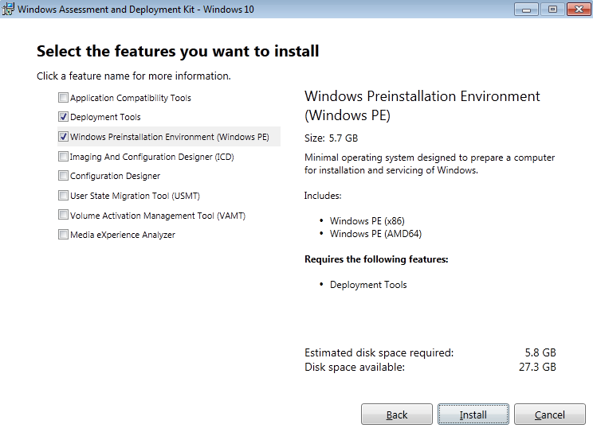The image size is (593, 432).
Task: Select the Configuration Designer feature name
Action: pyautogui.click(x=115, y=176)
